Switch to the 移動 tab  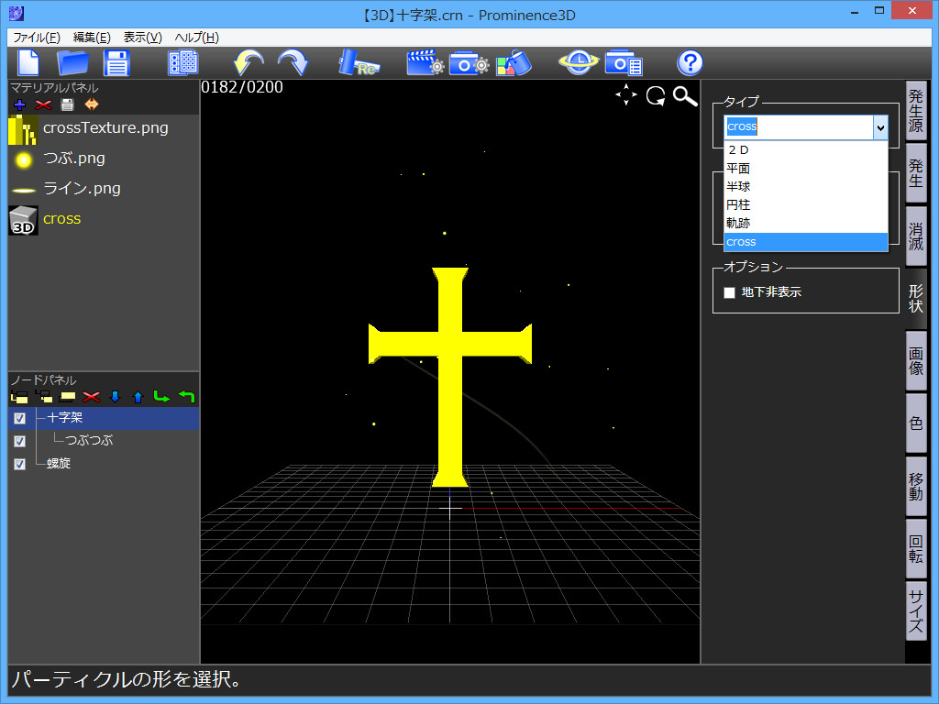[916, 486]
